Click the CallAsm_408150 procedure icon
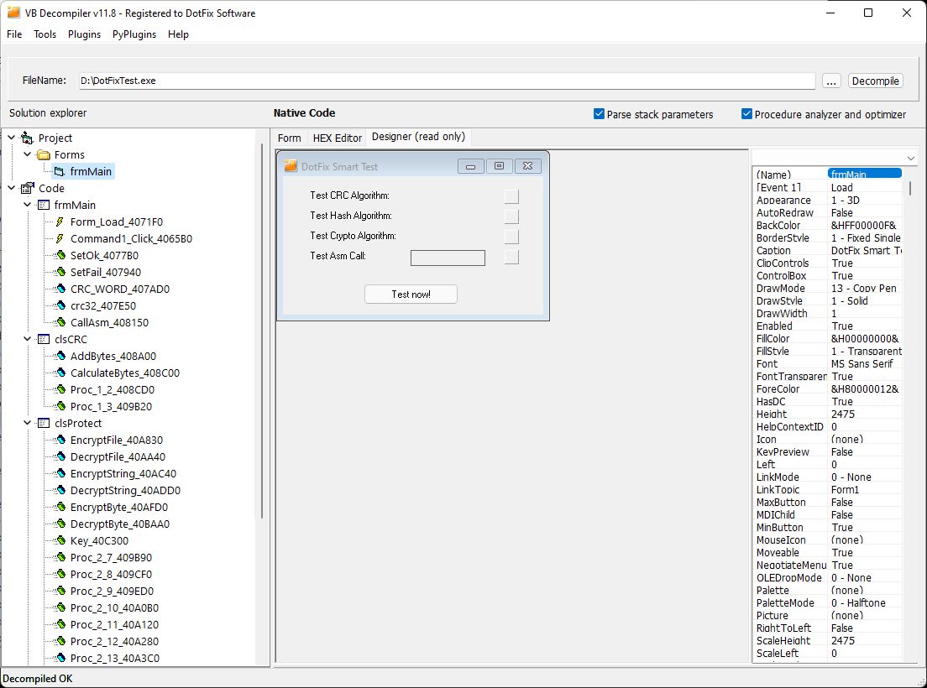Screen dimensions: 927x688 pos(60,322)
